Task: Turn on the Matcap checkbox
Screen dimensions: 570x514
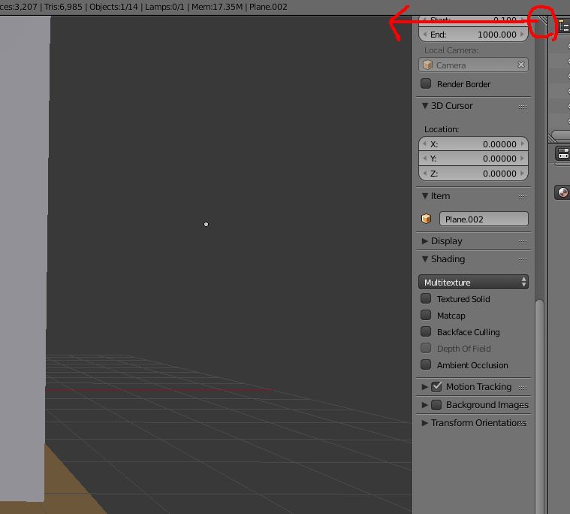Action: pos(426,315)
